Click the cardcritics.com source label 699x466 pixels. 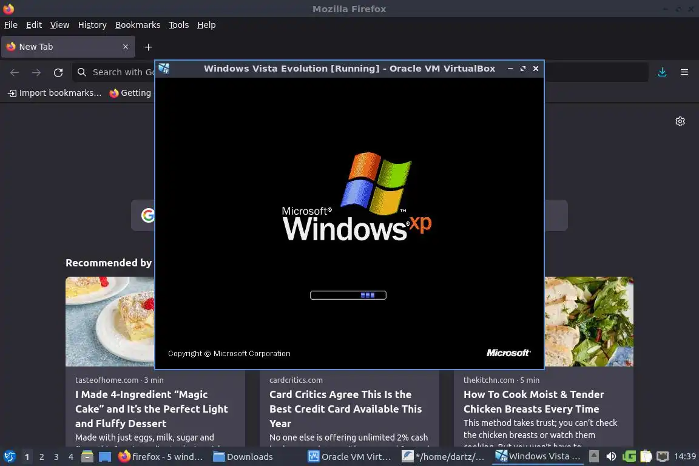click(x=296, y=380)
